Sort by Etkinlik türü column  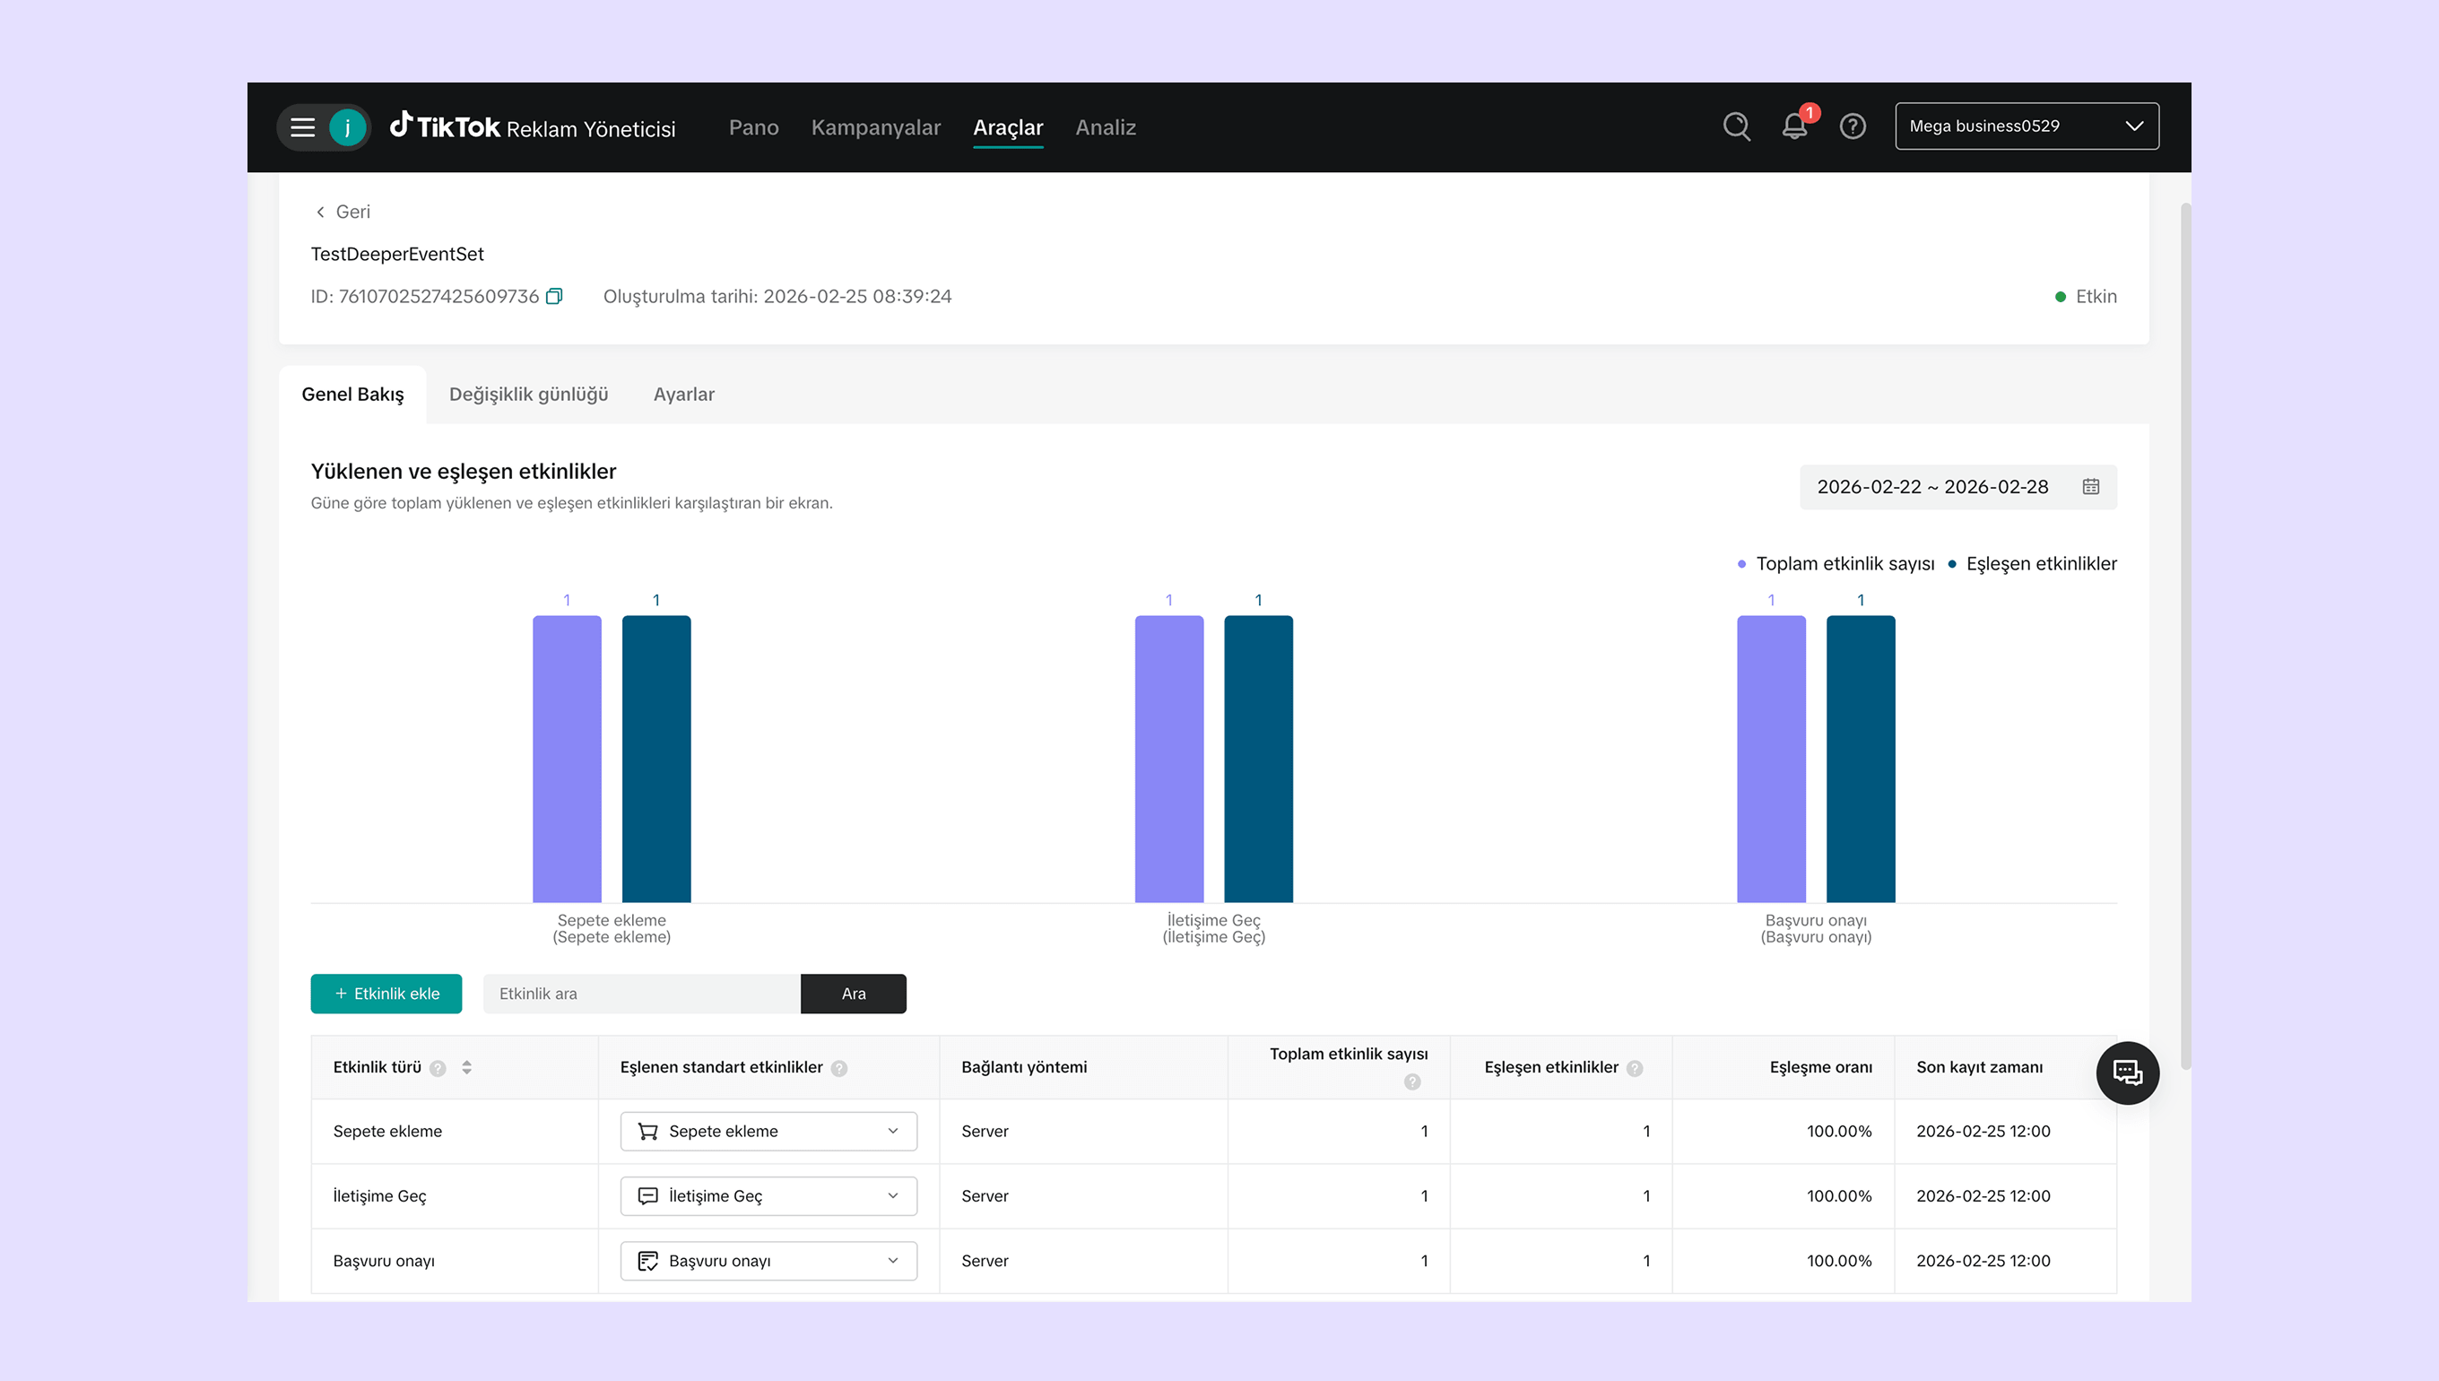coord(466,1068)
